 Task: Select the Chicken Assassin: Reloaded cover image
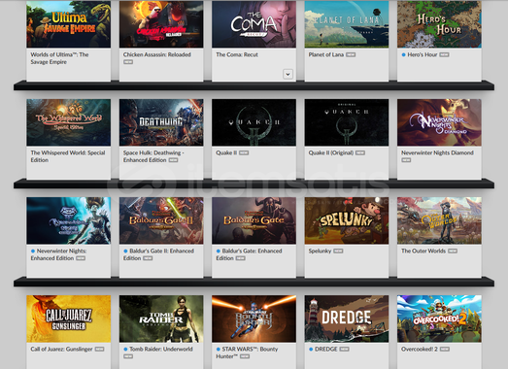click(x=161, y=24)
